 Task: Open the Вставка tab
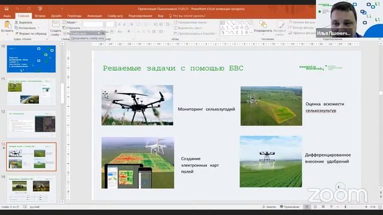40,16
